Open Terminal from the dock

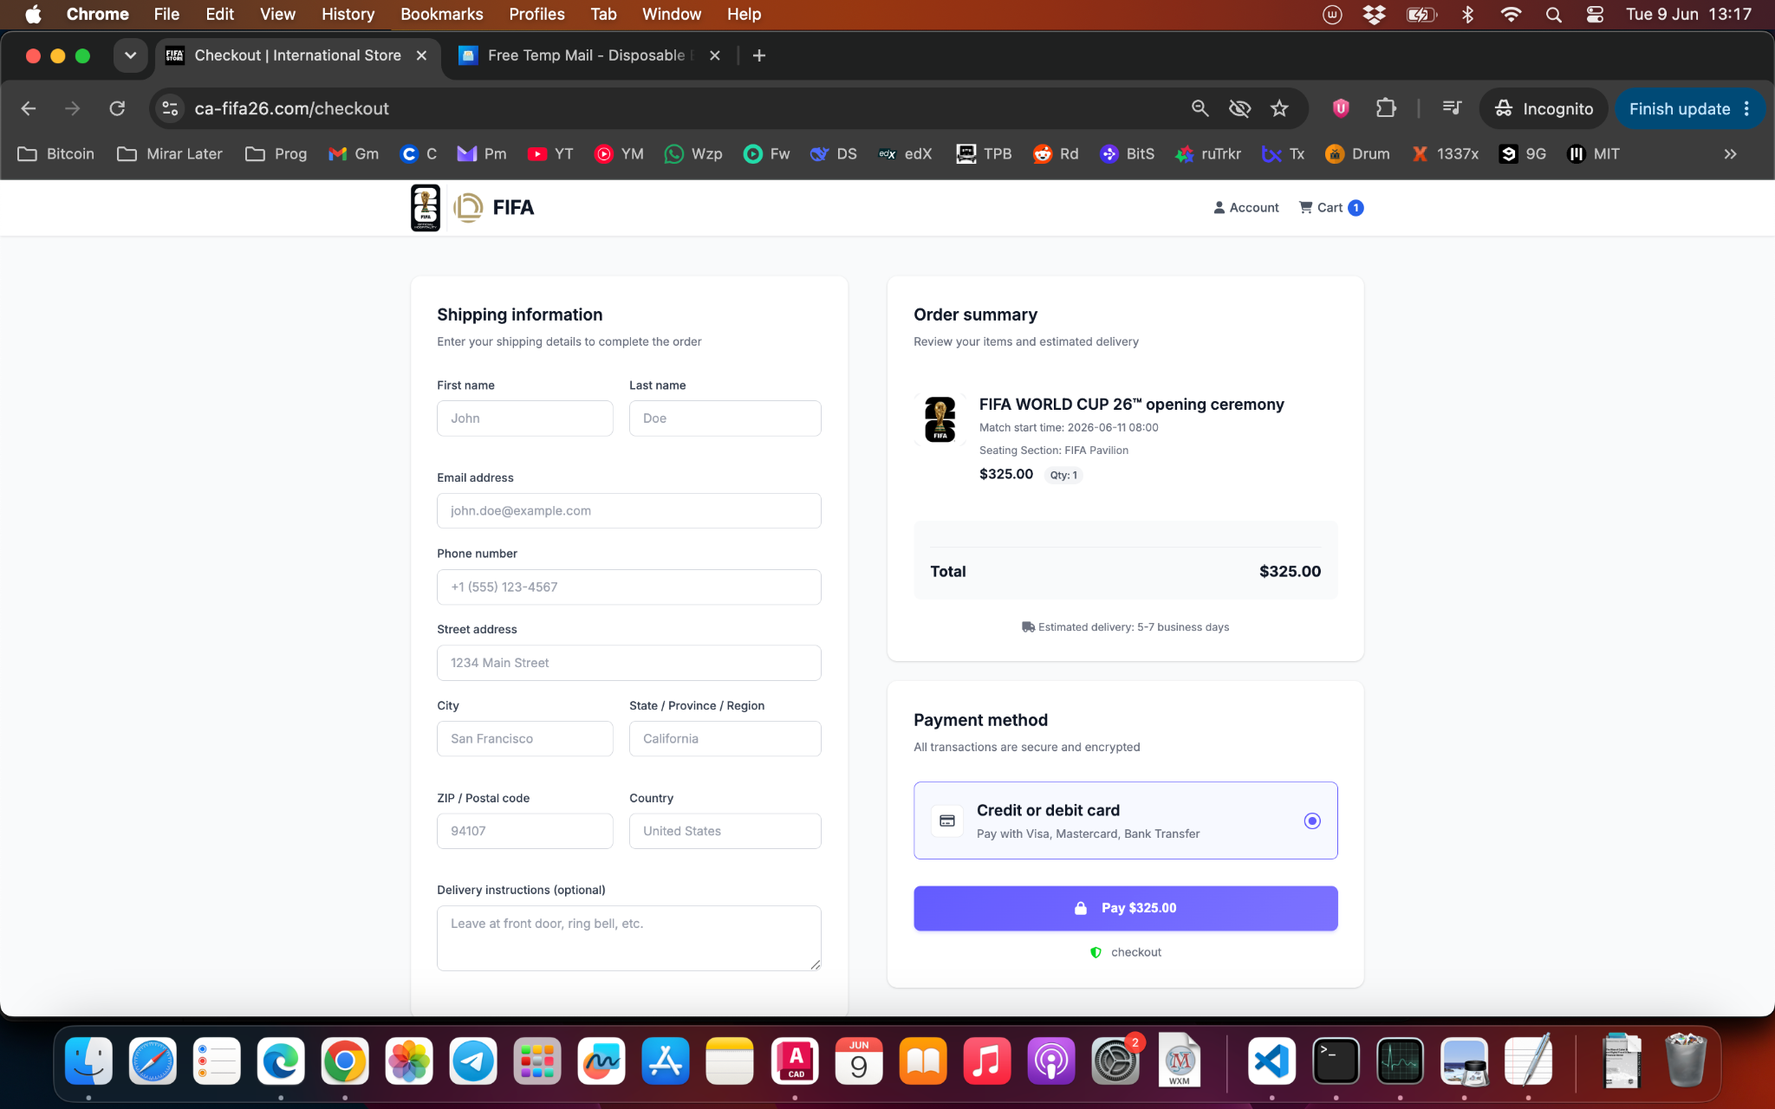tap(1336, 1060)
